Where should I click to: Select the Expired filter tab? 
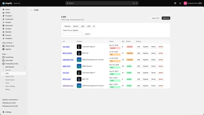(75, 26)
